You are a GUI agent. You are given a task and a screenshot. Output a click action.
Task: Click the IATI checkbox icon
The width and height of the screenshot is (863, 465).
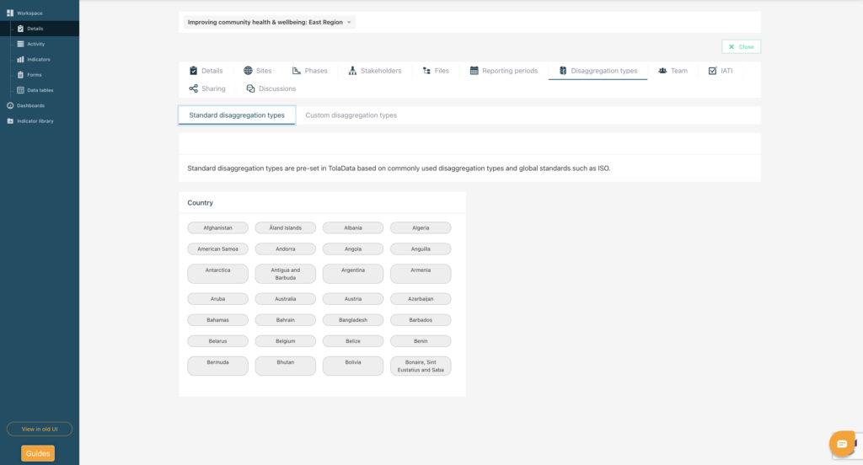(712, 71)
